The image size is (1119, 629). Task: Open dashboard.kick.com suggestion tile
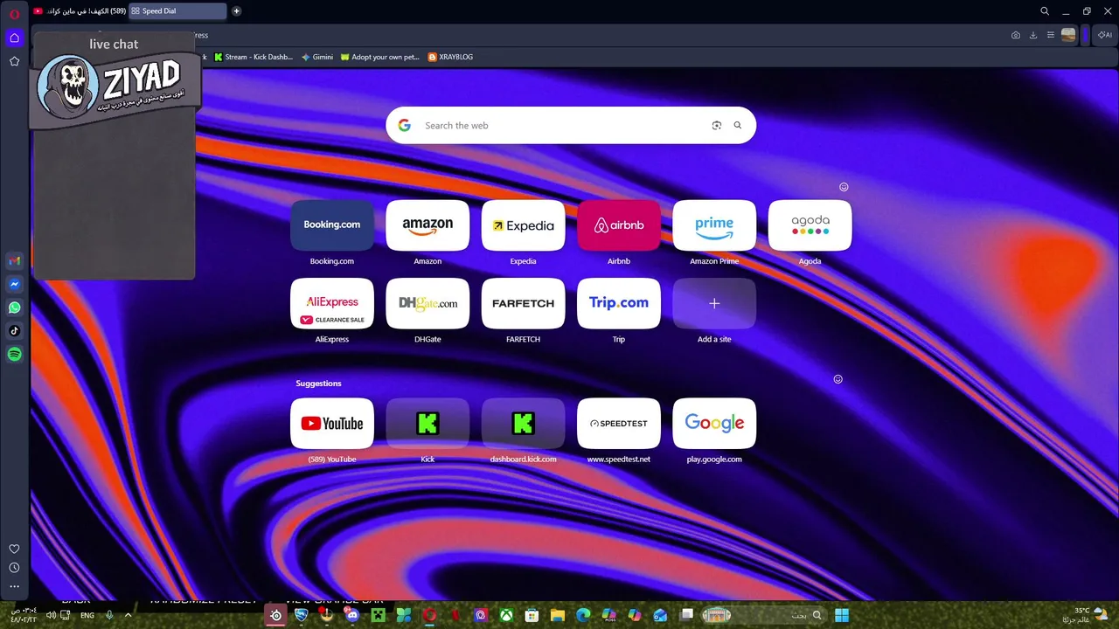(x=523, y=424)
